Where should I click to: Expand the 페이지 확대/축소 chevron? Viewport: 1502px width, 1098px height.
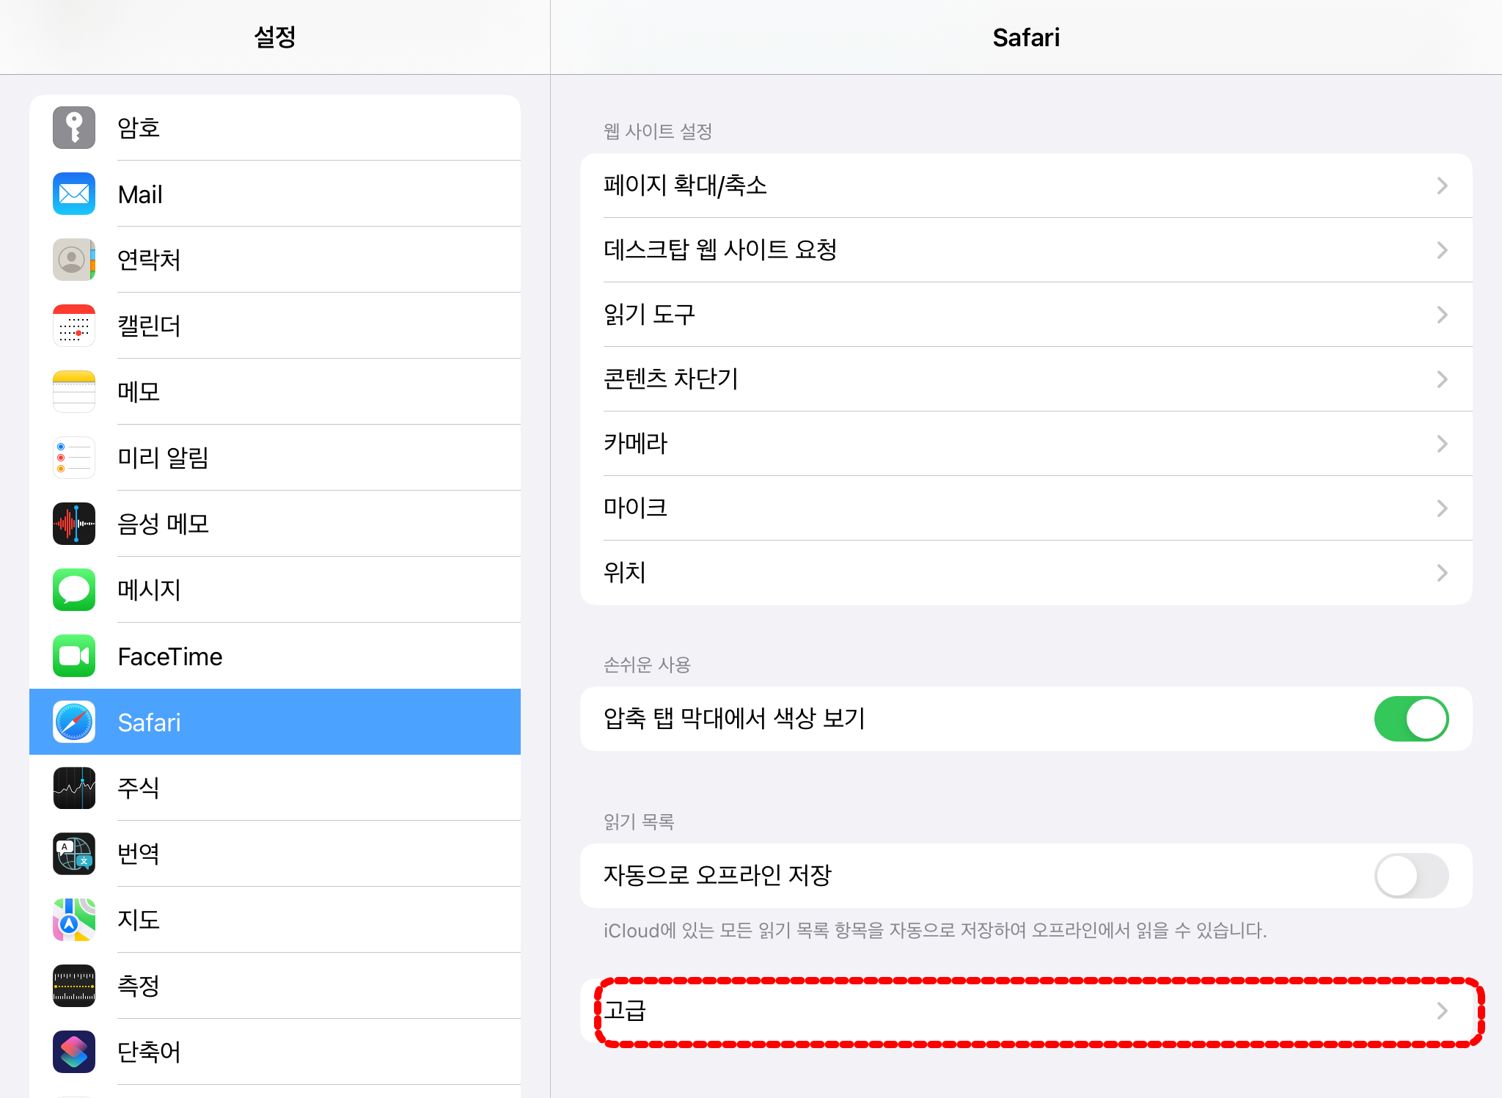click(x=1442, y=186)
